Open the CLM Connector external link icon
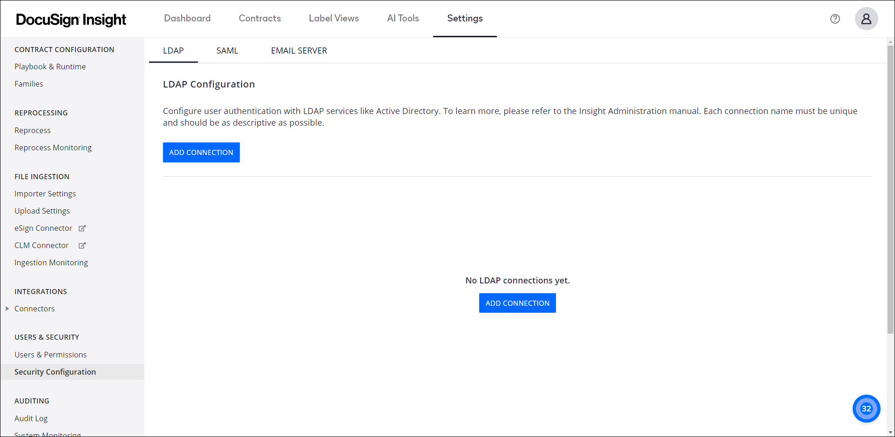The width and height of the screenshot is (895, 437). (82, 245)
